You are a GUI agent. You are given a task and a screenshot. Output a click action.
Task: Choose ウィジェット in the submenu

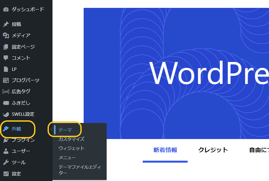(x=72, y=148)
